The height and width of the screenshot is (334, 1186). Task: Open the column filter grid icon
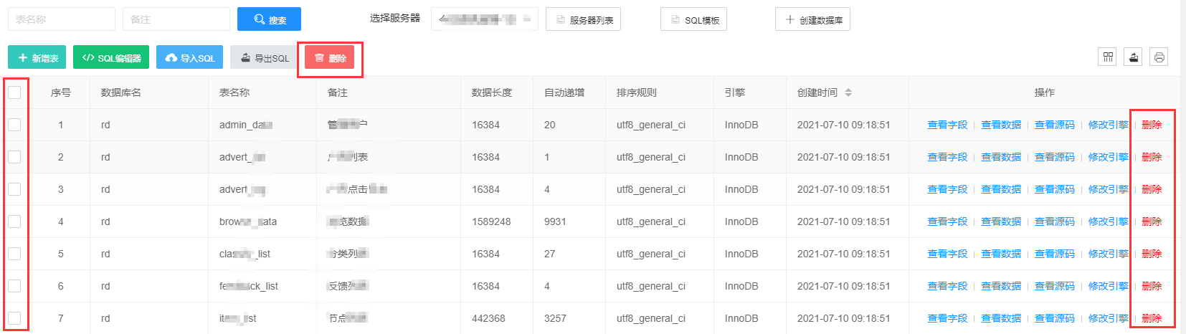tap(1108, 57)
